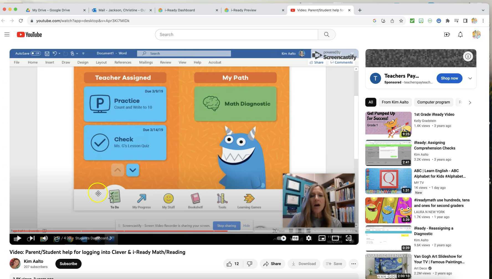
Task: Click the Create video icon
Action: point(447,34)
